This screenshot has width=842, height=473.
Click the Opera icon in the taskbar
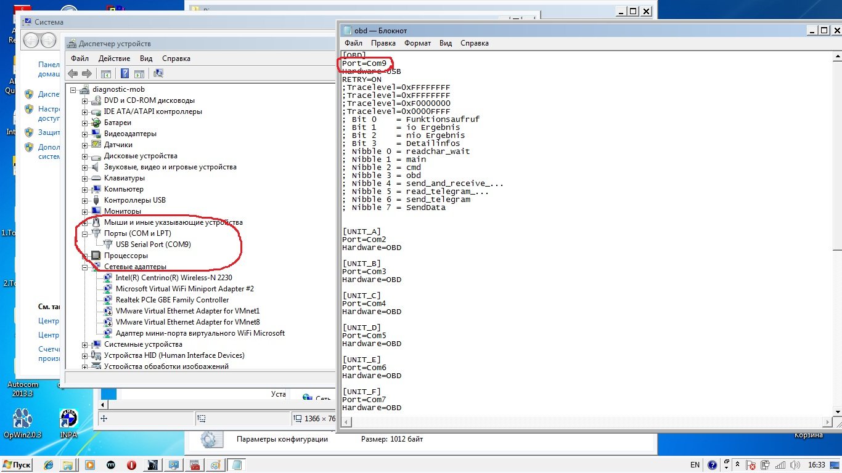point(131,465)
